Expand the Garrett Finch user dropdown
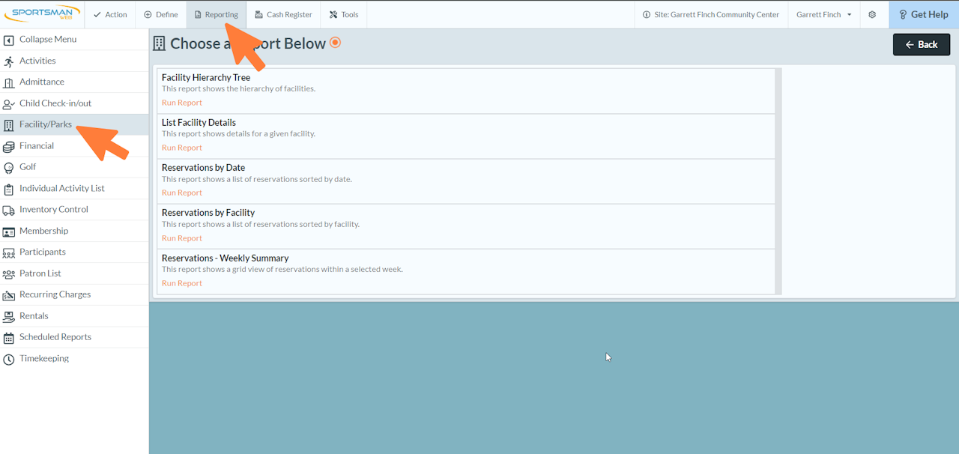The width and height of the screenshot is (959, 454). pyautogui.click(x=823, y=15)
